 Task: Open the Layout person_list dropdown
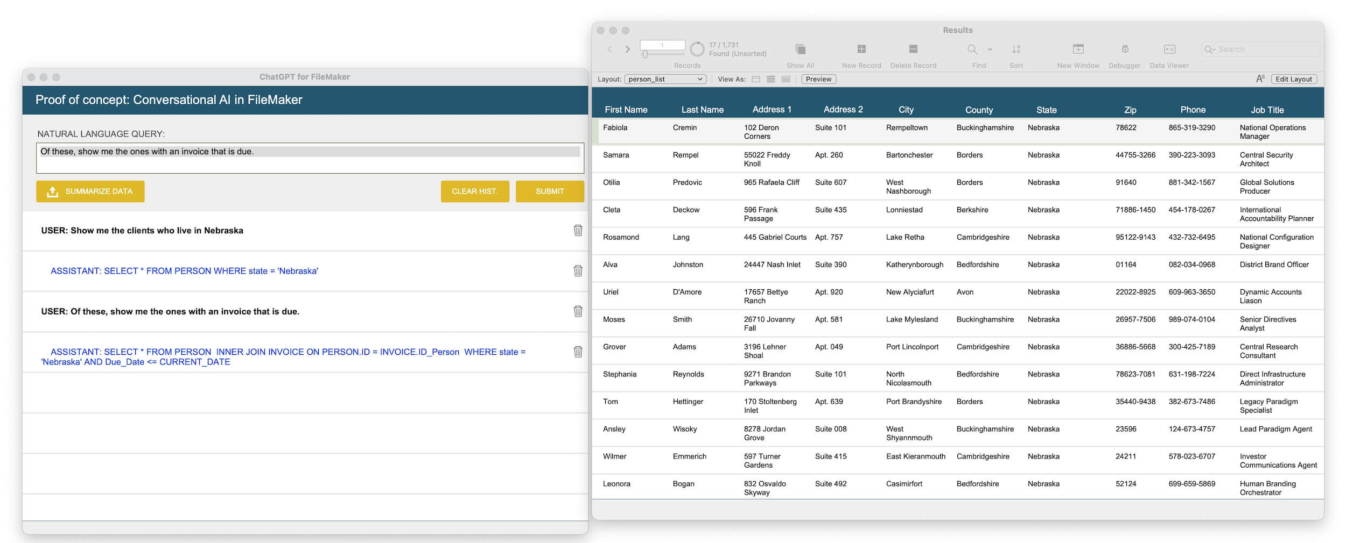(x=665, y=79)
